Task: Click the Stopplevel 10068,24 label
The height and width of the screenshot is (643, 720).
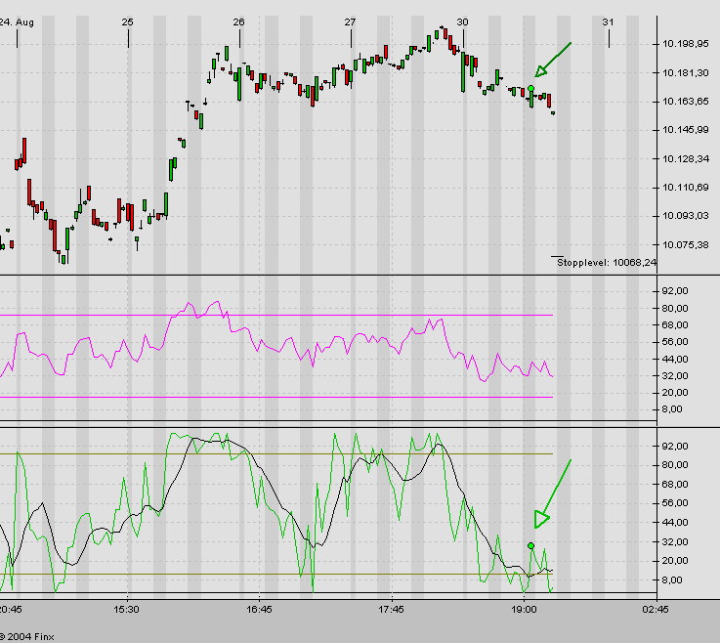Action: (x=608, y=262)
